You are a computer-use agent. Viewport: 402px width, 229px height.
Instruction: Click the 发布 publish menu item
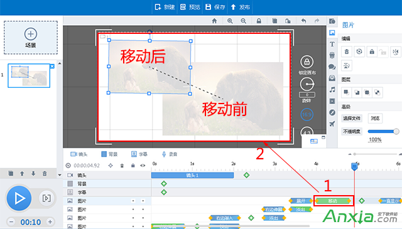(240, 7)
